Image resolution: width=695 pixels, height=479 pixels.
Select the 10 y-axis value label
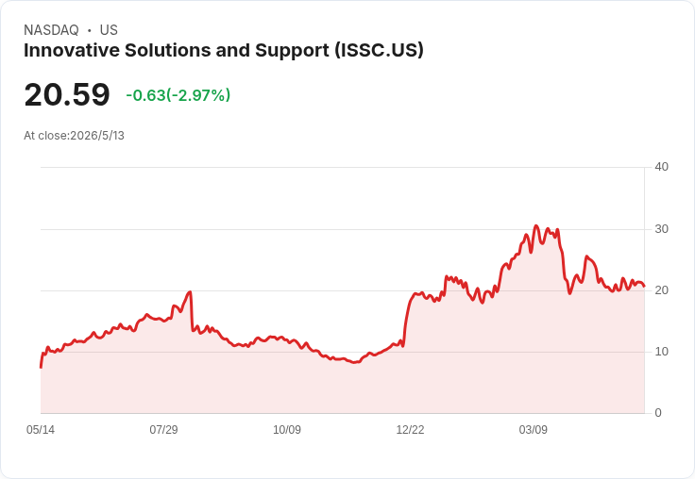pyautogui.click(x=661, y=352)
